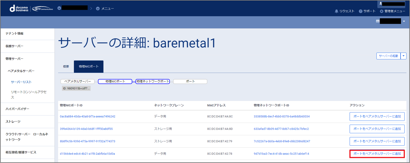Open NIC port 0ac8a884-43da-40a8-bf7a-aeeea7496242
The height and width of the screenshot is (163, 410).
pyautogui.click(x=87, y=117)
